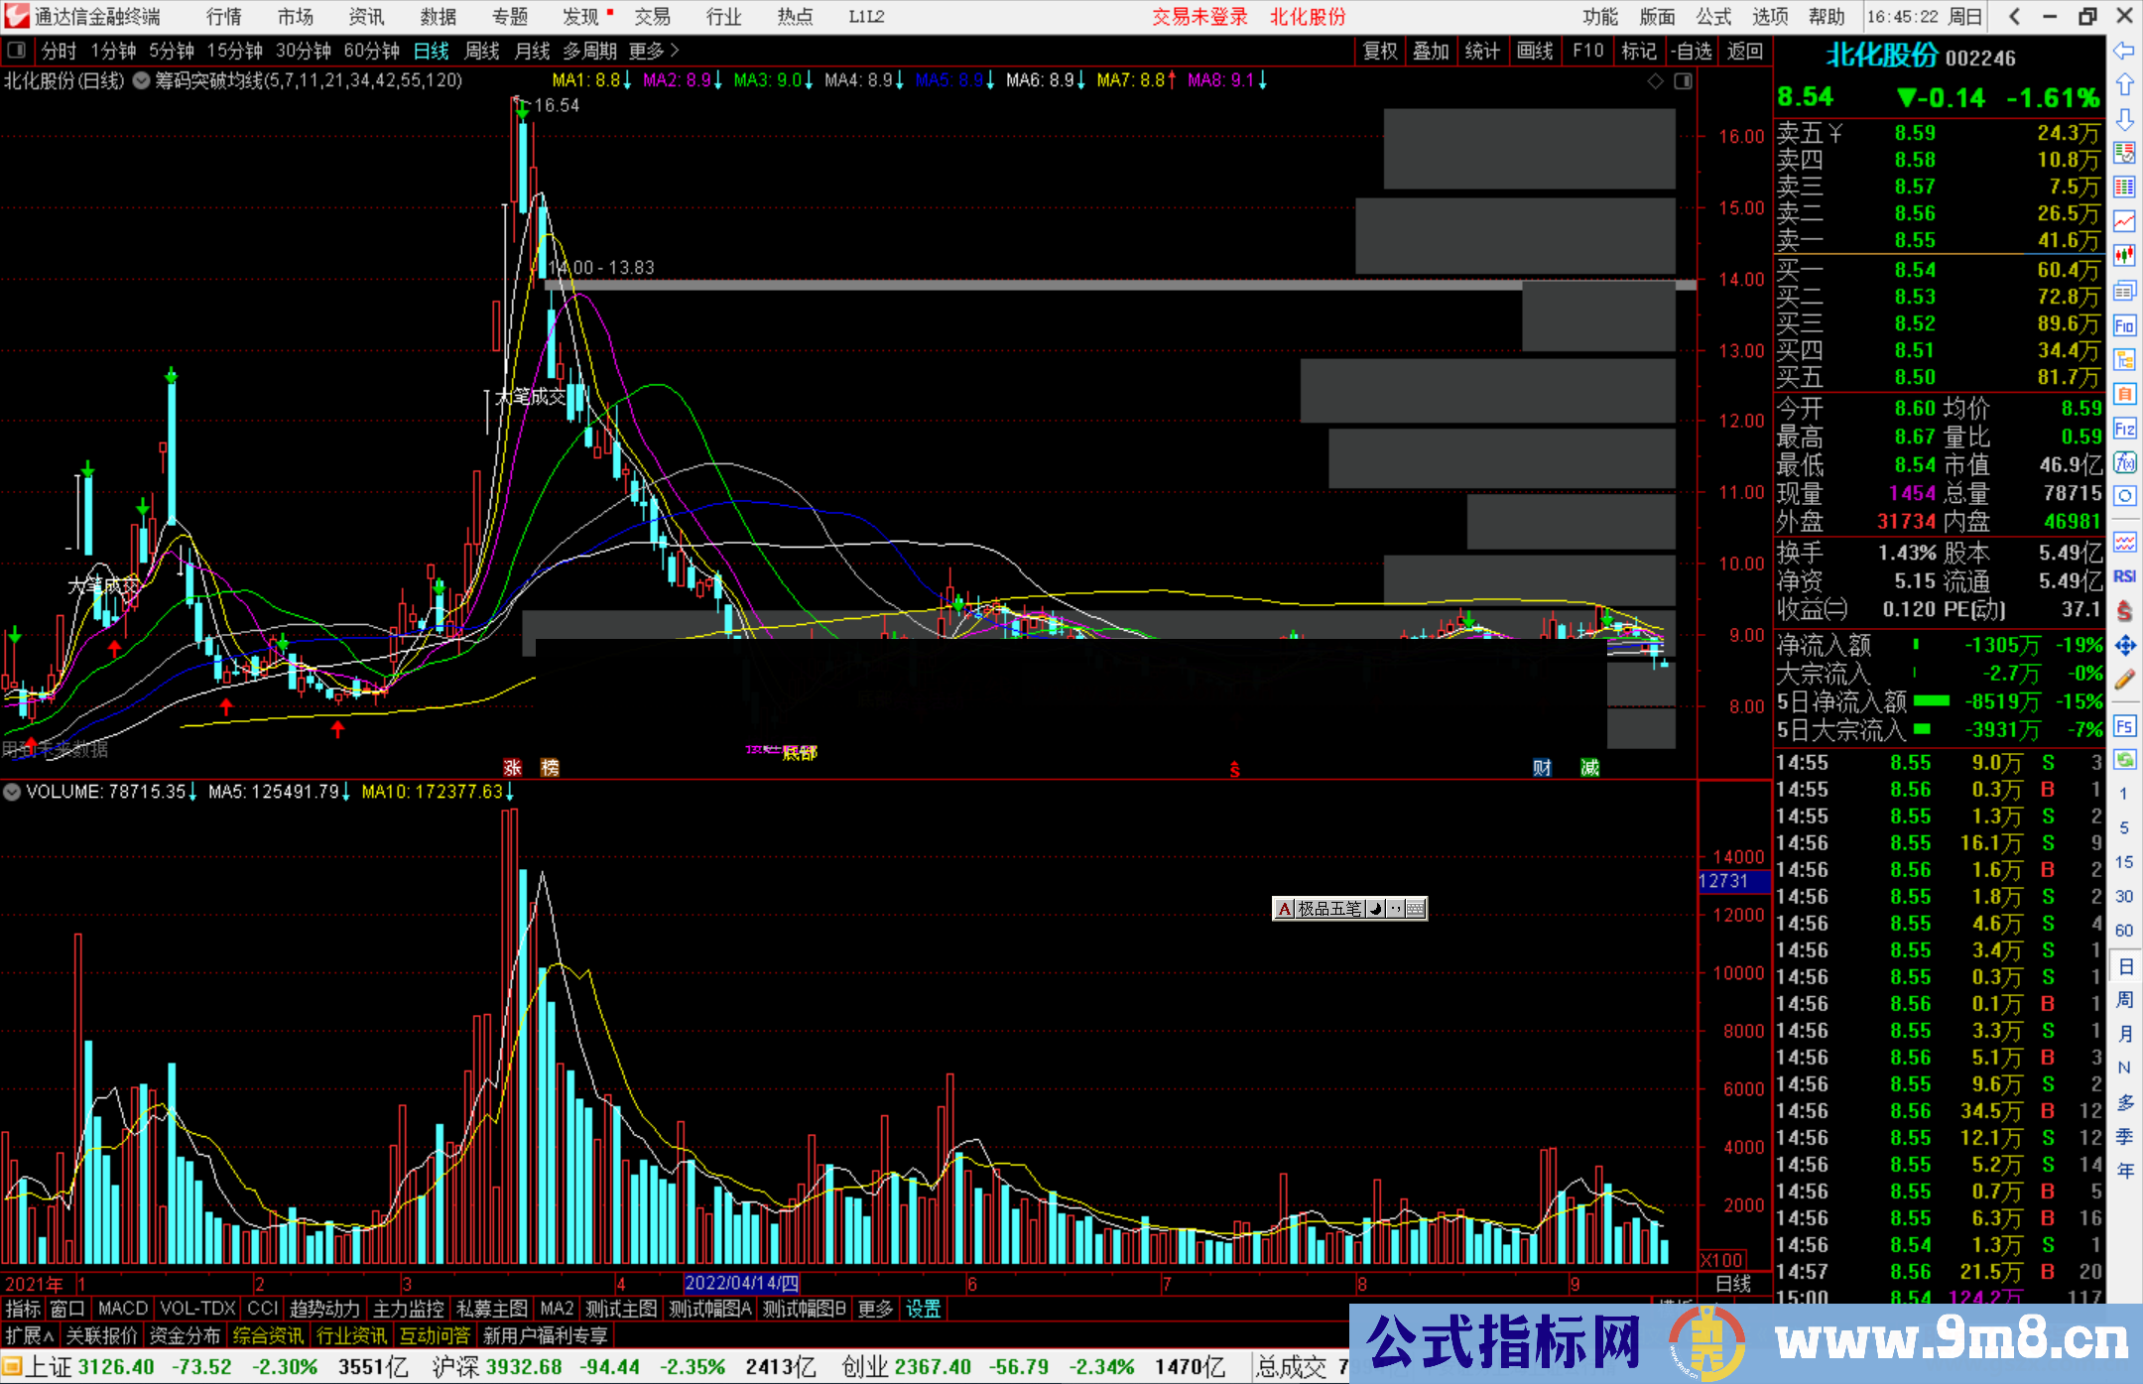Screen dimensions: 2143x1384
Task: Expand the 扩展 panel at bottom left
Action: 30,1335
